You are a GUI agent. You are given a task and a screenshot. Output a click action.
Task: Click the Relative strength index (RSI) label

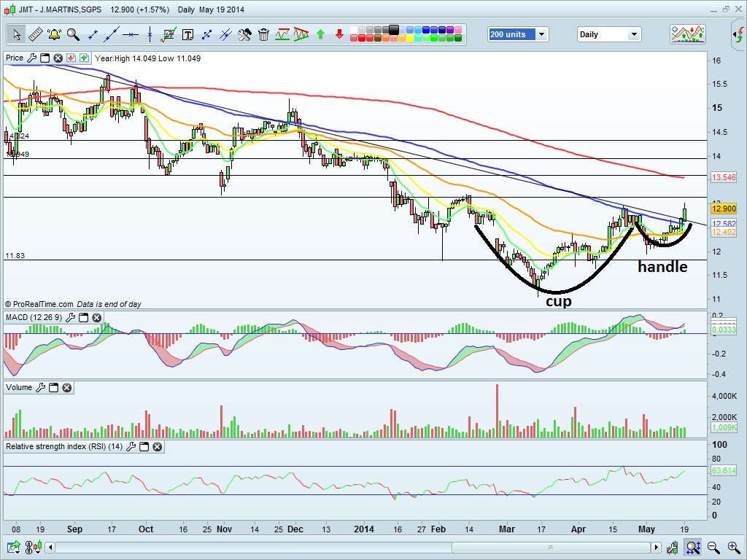click(64, 447)
